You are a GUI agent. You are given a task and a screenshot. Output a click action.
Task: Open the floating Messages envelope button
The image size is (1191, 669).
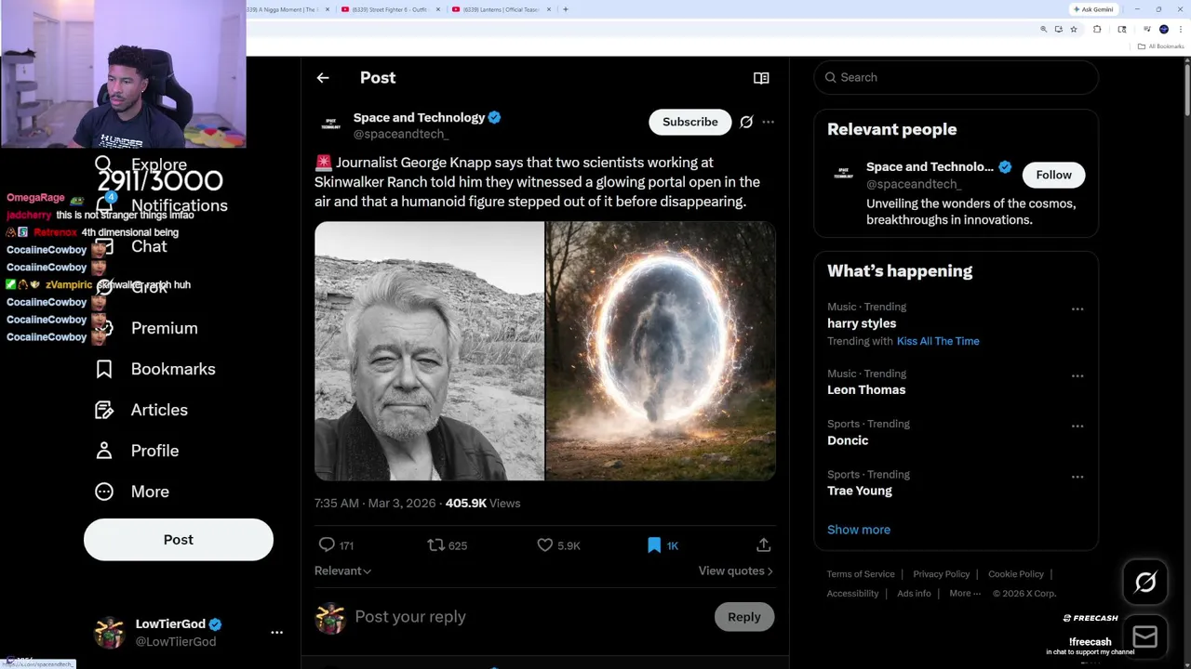coord(1145,636)
